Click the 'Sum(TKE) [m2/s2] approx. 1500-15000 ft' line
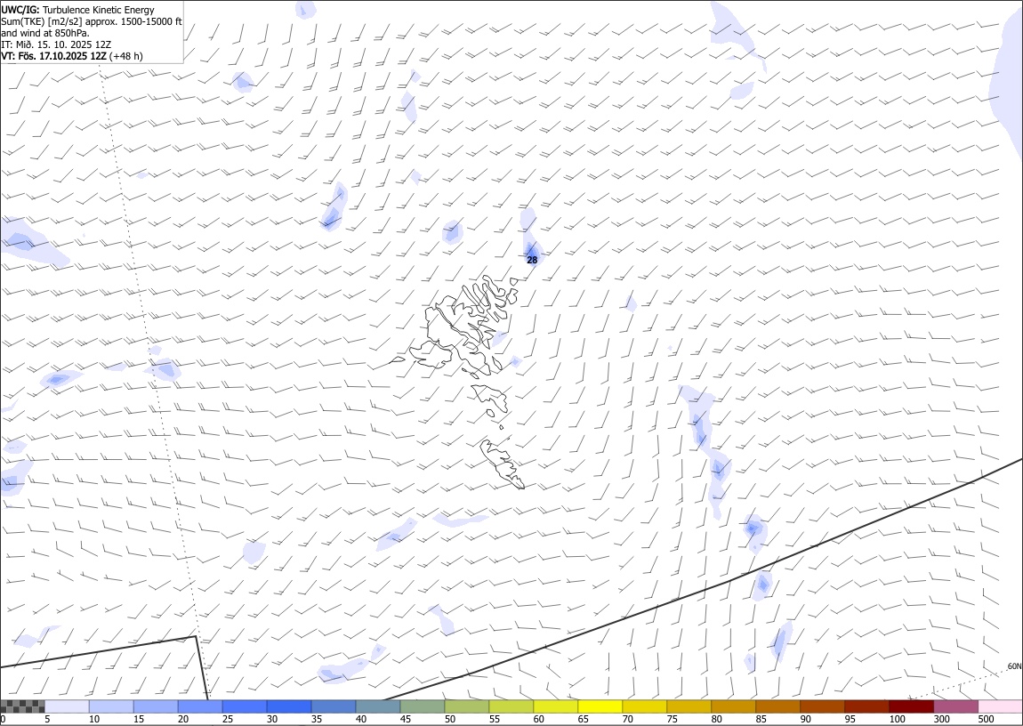Viewport: 1023px width, 726px height. pos(92,21)
